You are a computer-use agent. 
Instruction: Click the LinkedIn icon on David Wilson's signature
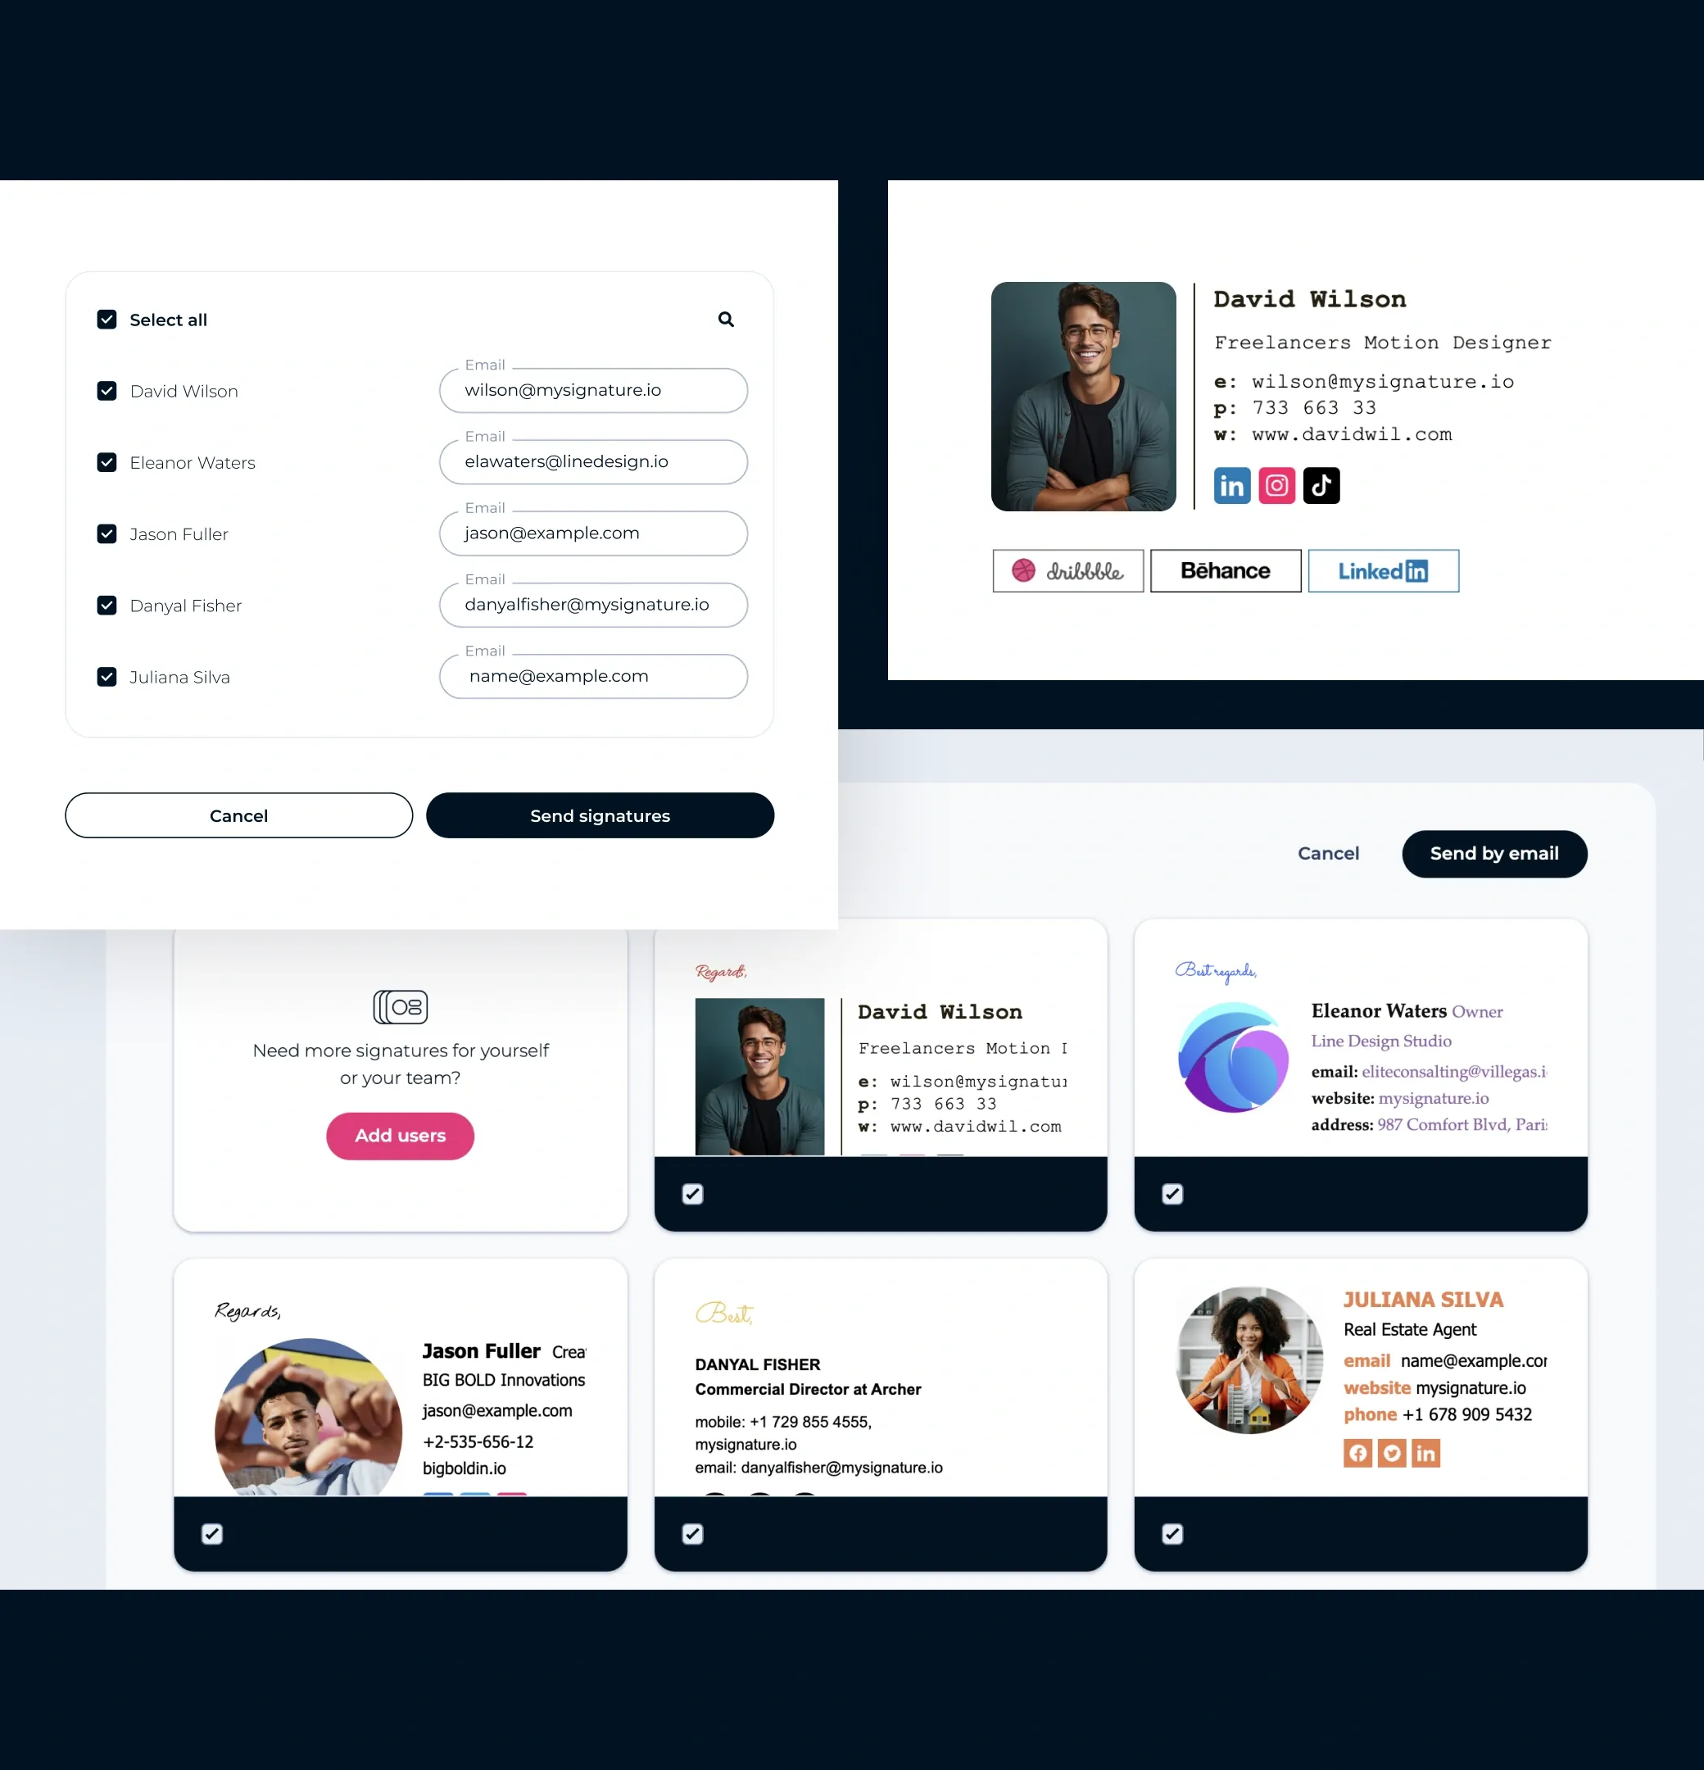point(1232,485)
